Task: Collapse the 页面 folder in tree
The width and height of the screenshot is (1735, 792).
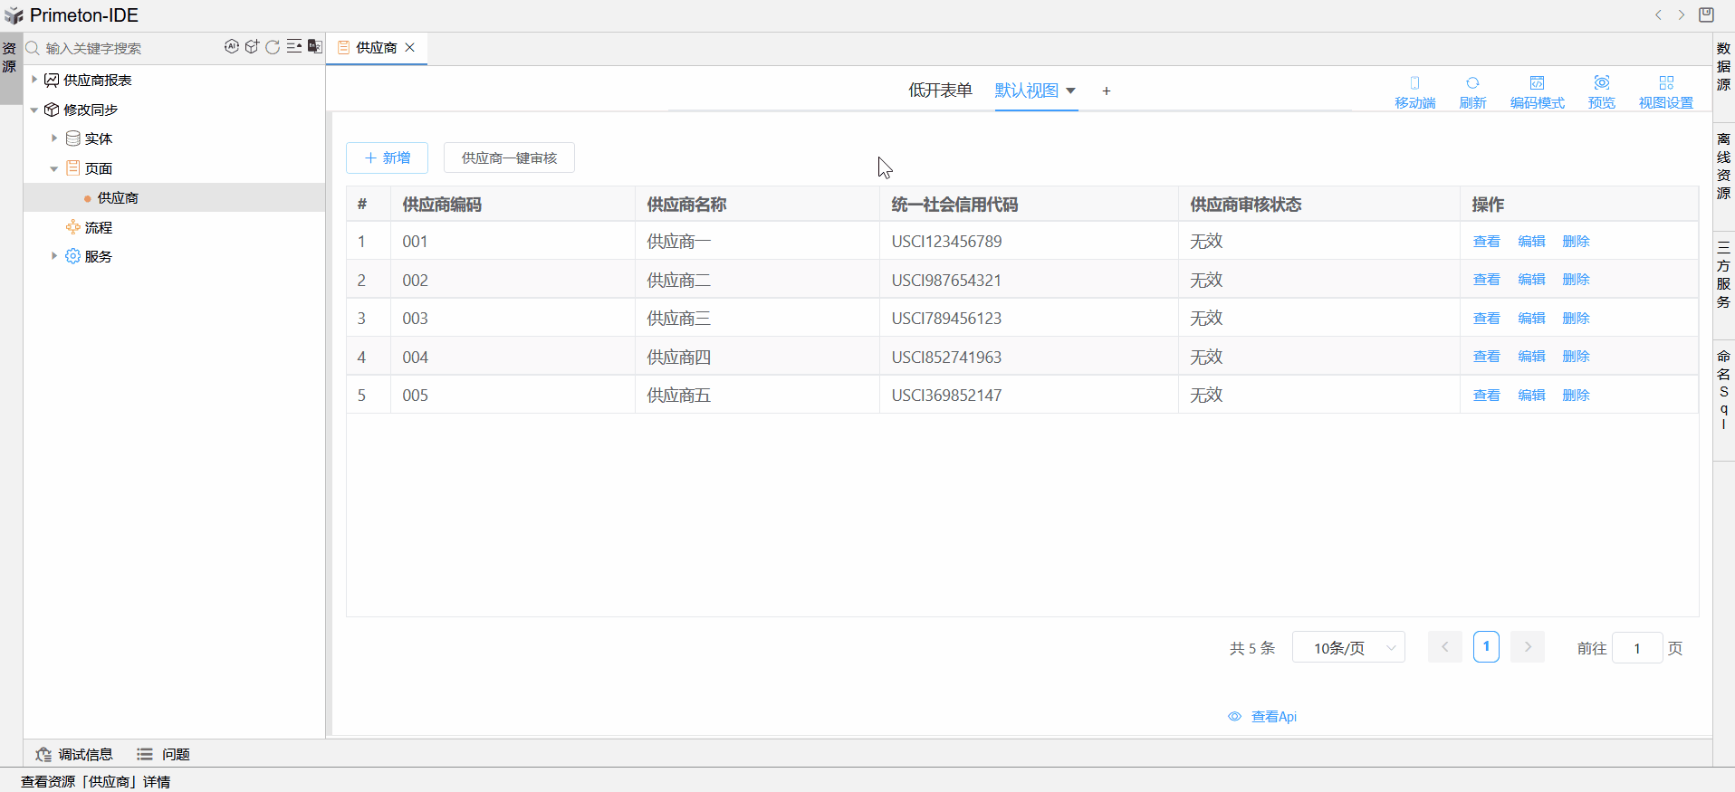Action: pos(54,168)
